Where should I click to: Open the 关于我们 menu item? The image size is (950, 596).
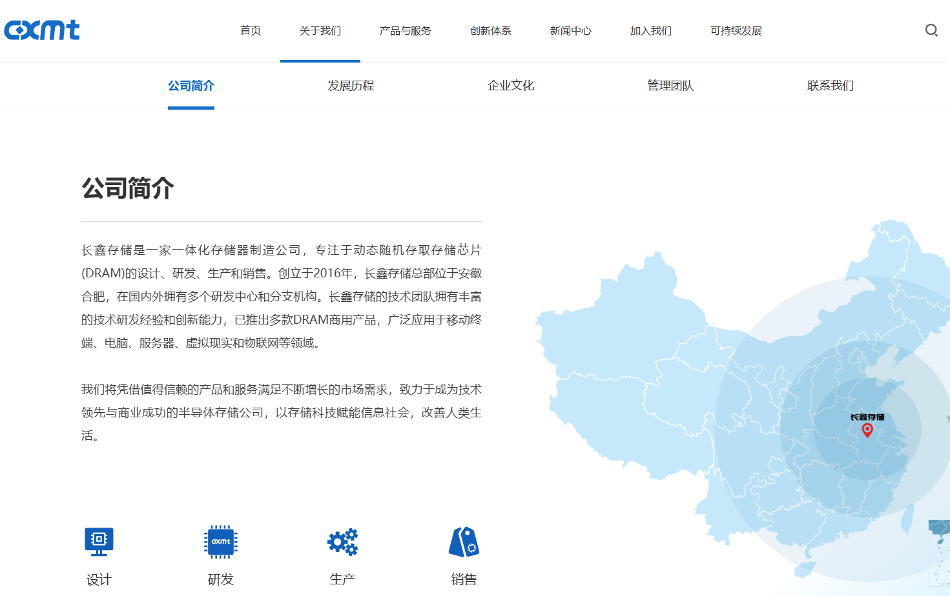tap(320, 31)
